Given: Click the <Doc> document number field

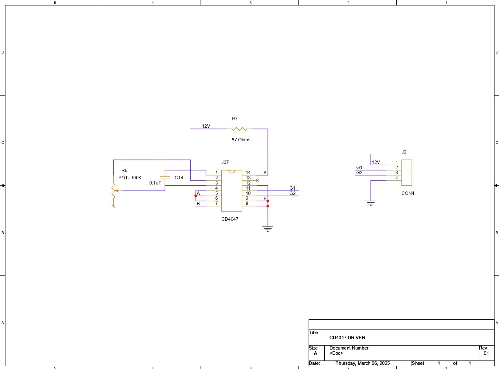Looking at the screenshot, I should [x=336, y=353].
